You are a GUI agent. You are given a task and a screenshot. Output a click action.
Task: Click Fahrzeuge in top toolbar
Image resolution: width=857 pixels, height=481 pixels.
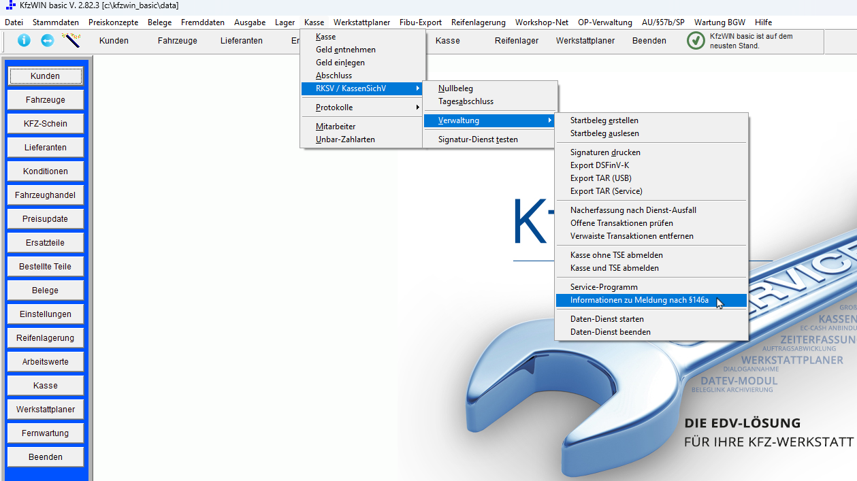click(x=178, y=41)
